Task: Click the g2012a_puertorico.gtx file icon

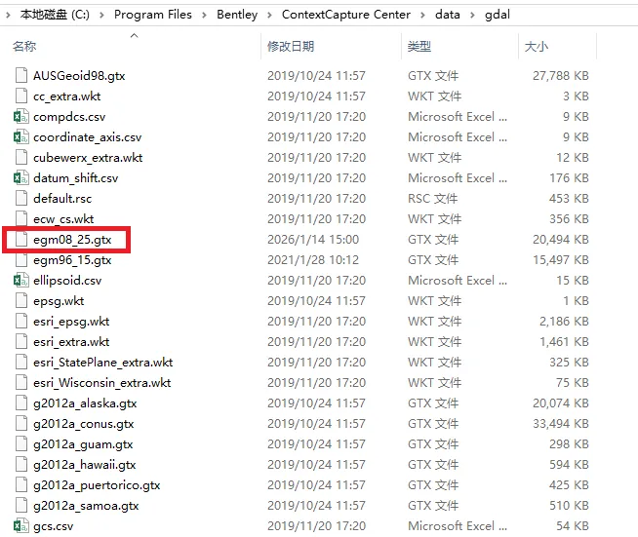Action: point(21,485)
